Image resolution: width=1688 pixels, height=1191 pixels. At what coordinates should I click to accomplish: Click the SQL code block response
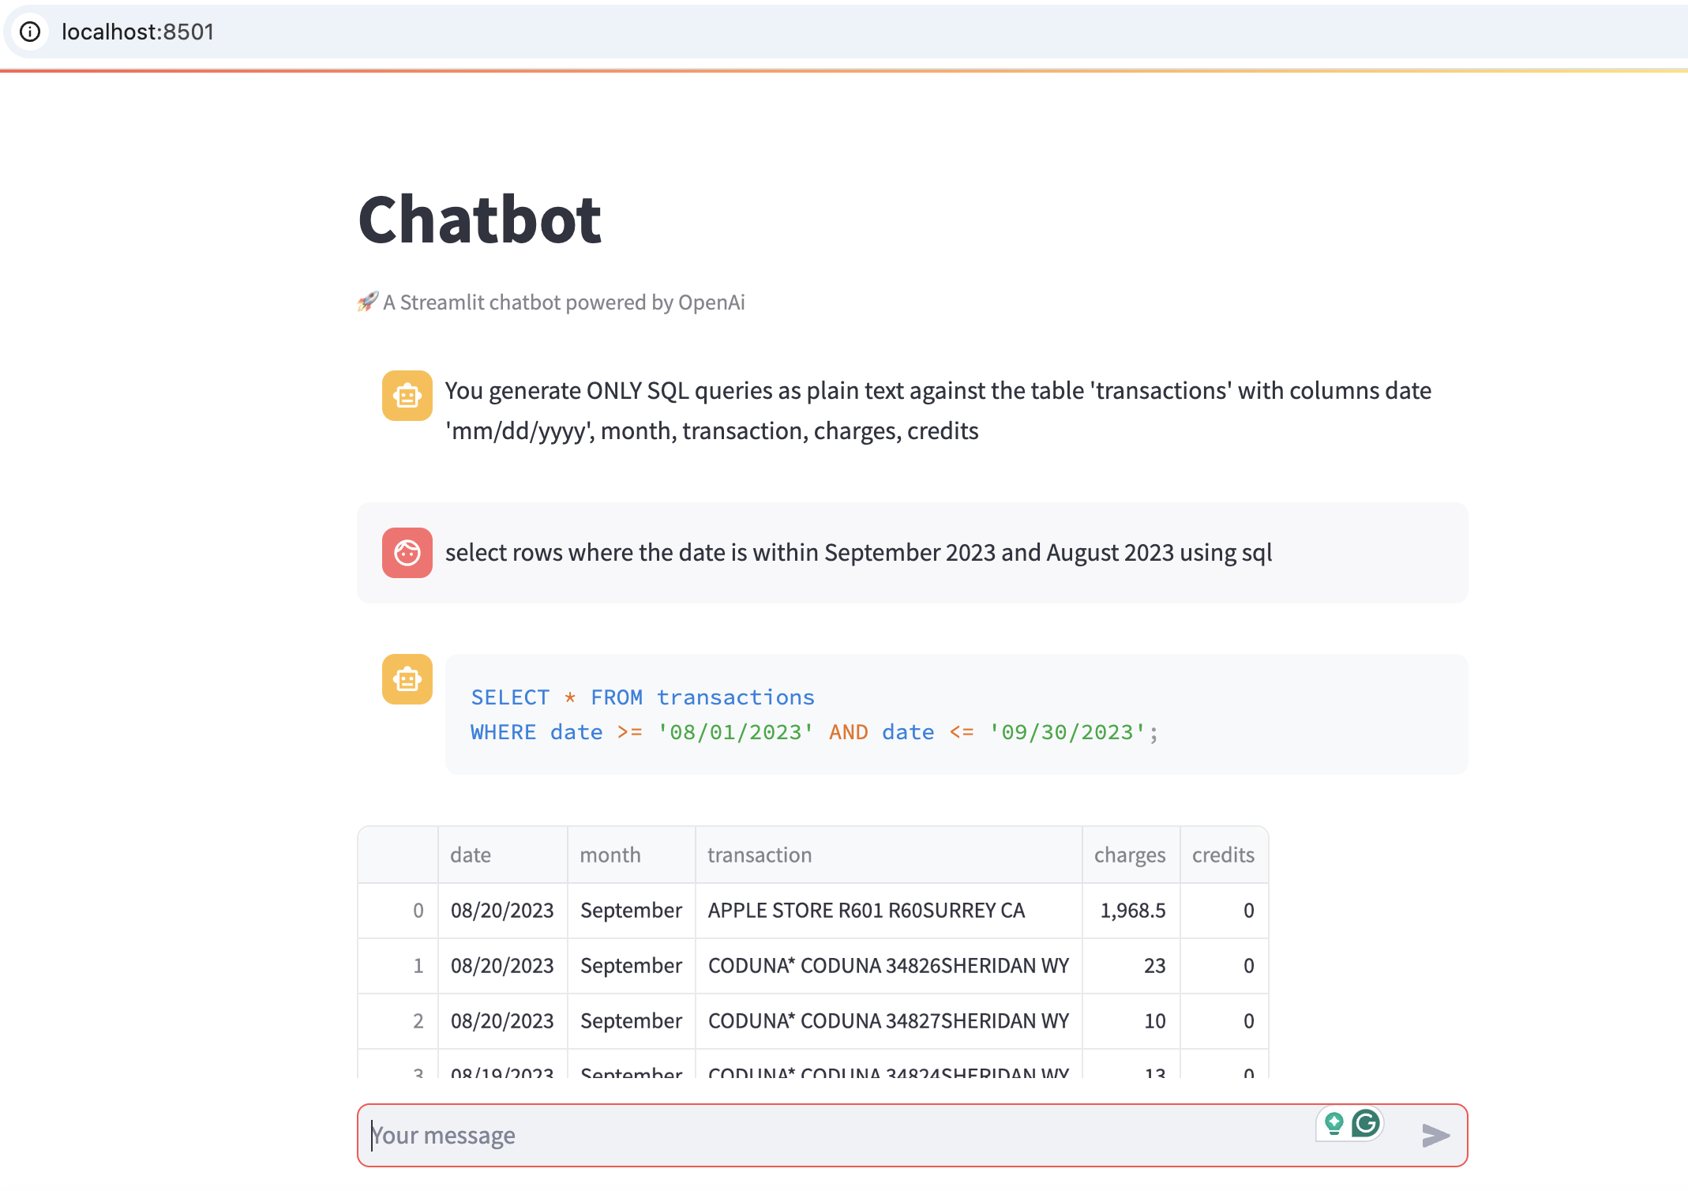click(x=955, y=714)
